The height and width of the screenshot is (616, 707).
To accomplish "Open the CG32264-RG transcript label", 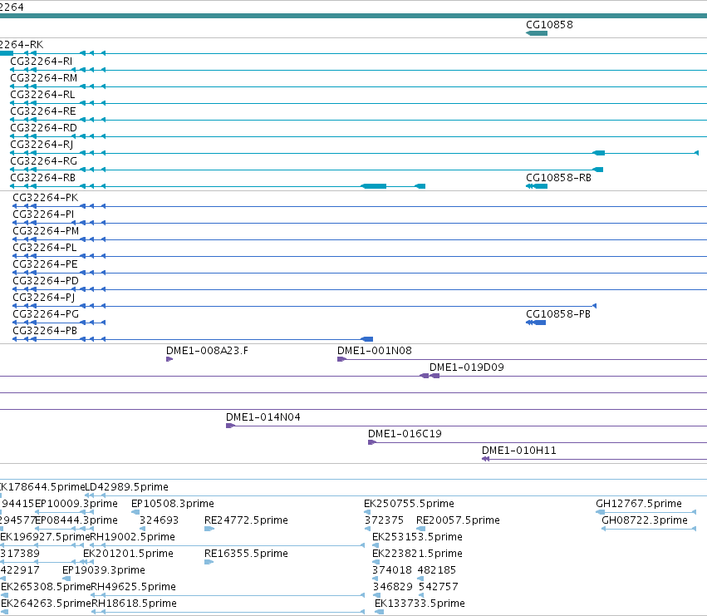I will [44, 161].
